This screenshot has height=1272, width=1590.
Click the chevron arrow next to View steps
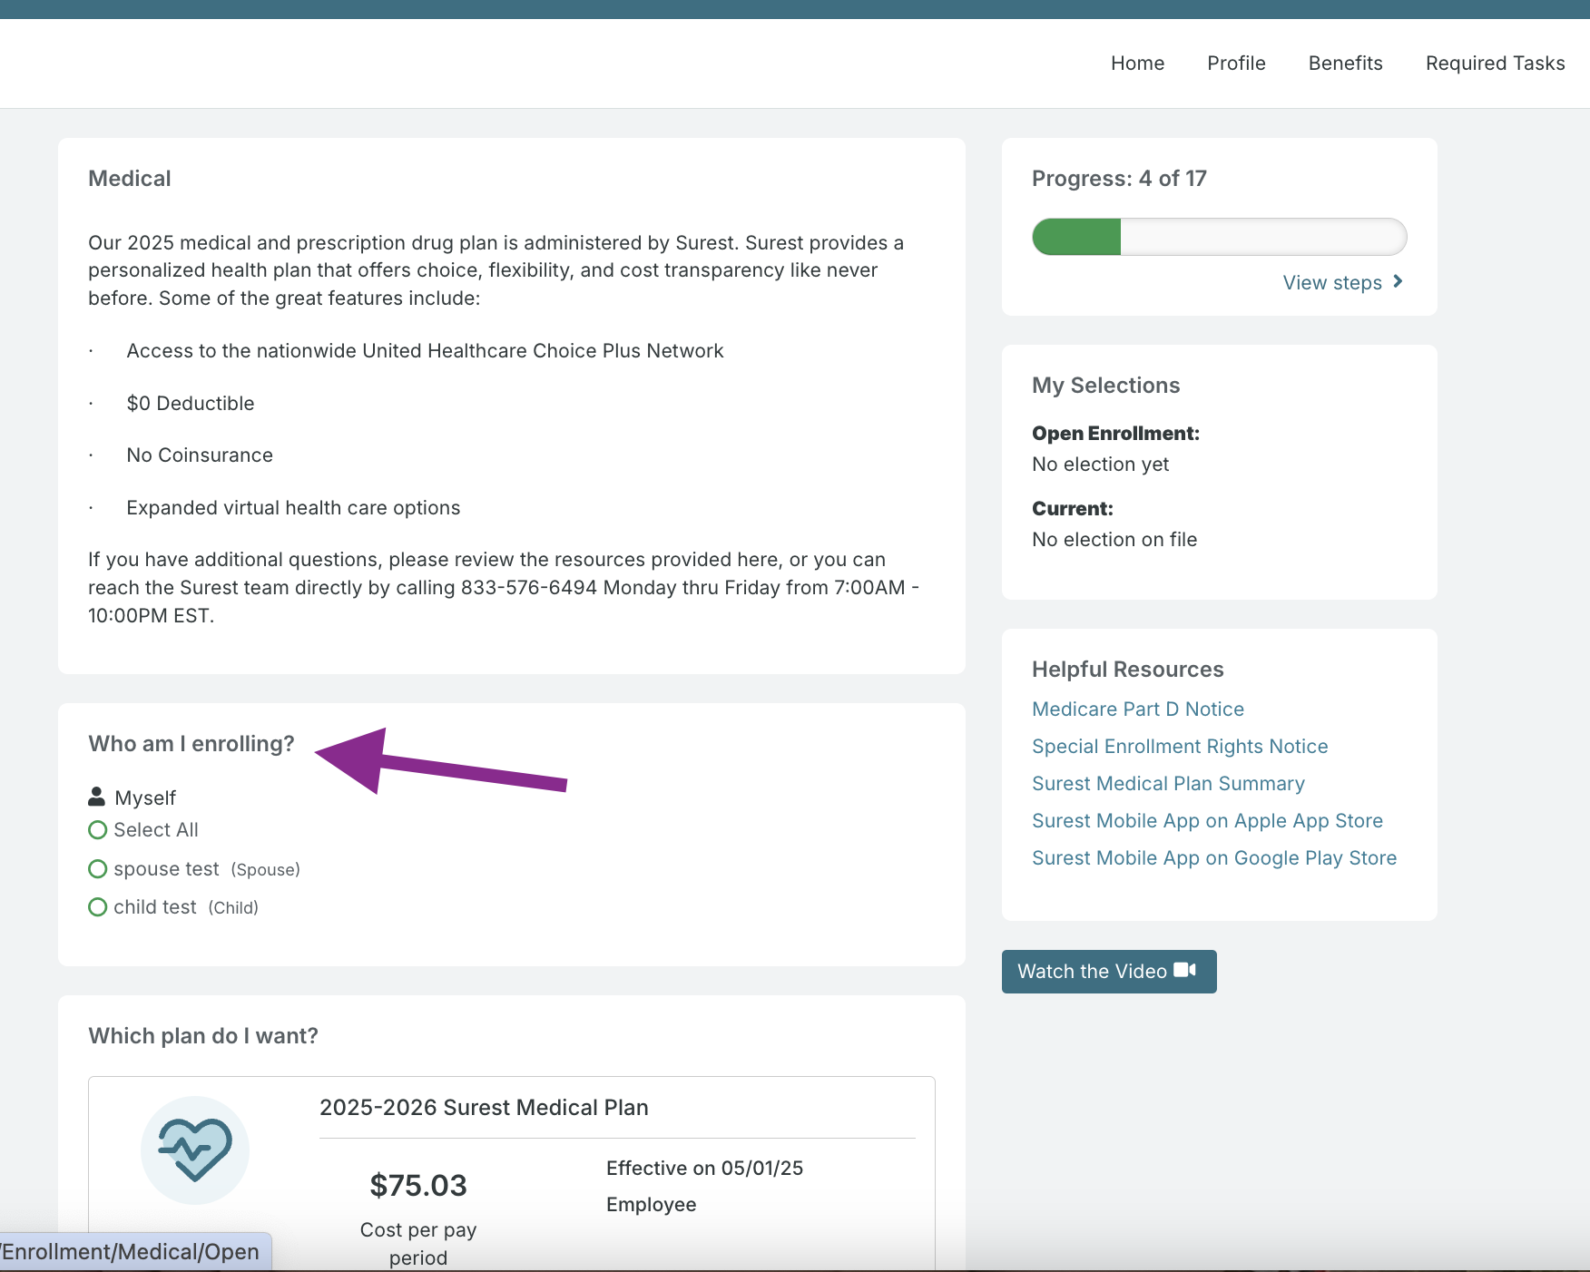click(1398, 282)
